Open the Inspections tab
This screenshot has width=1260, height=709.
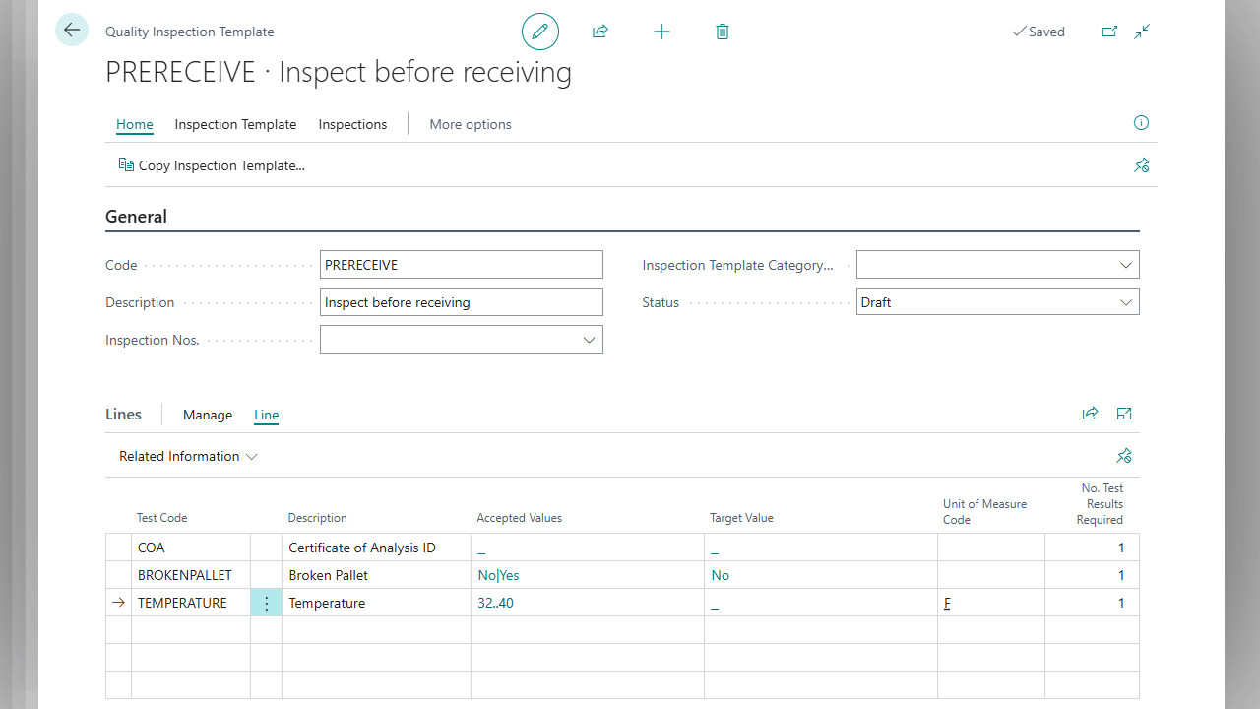(352, 124)
